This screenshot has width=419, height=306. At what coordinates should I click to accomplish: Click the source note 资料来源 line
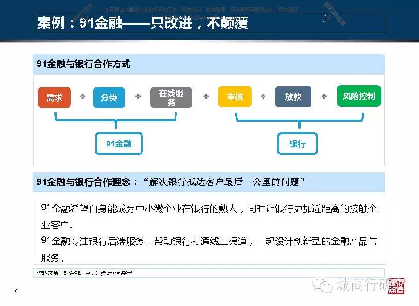[84, 273]
